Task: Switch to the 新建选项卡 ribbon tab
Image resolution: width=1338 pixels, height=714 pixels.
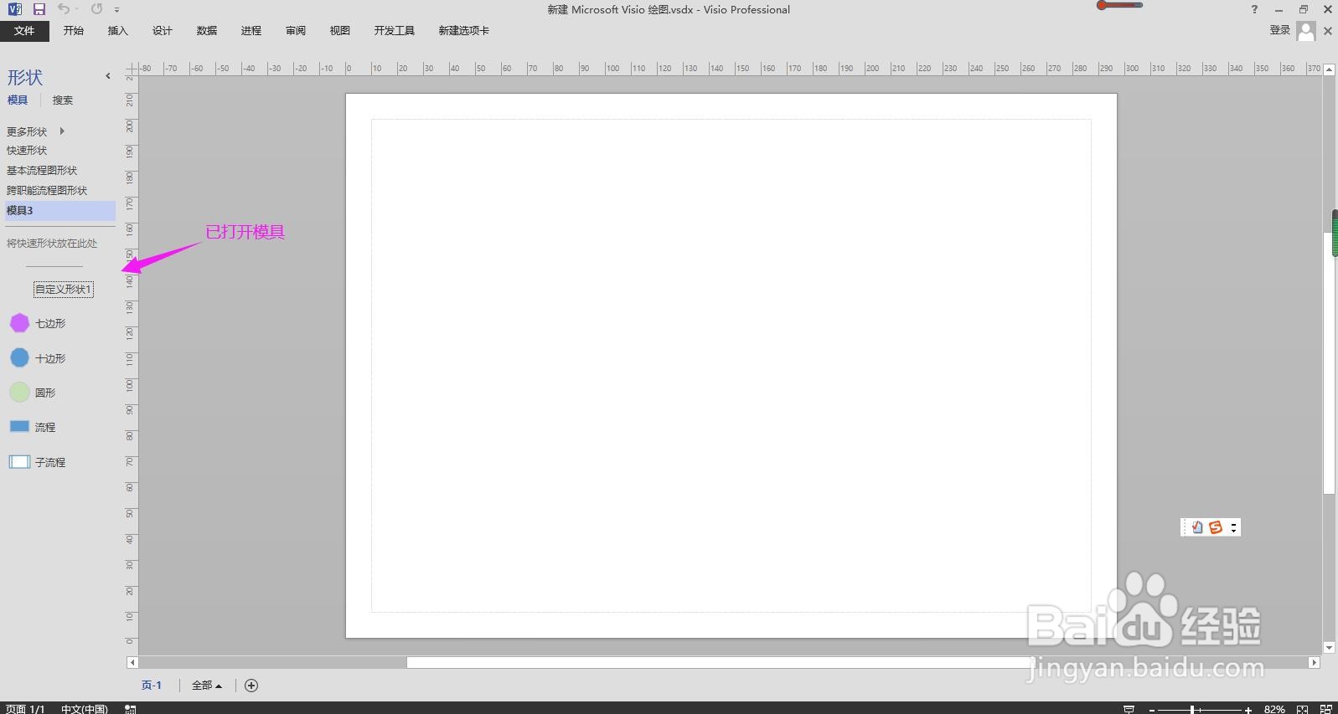Action: [464, 31]
